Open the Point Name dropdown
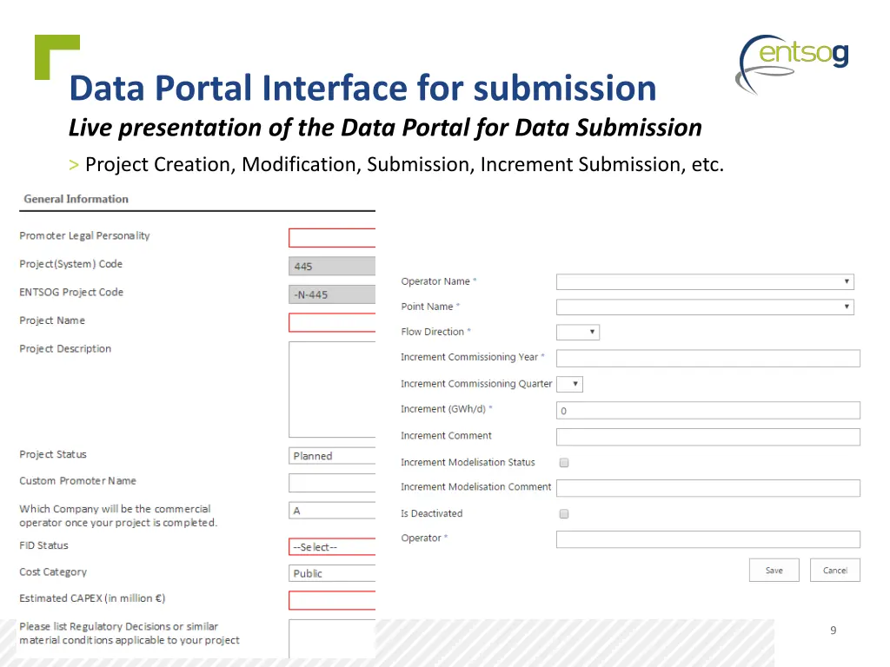The height and width of the screenshot is (667, 890). click(705, 307)
